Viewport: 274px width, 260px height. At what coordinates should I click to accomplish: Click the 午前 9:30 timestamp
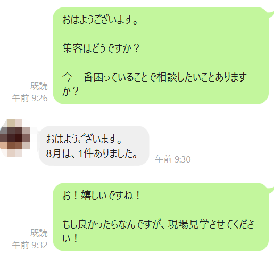coord(173,159)
